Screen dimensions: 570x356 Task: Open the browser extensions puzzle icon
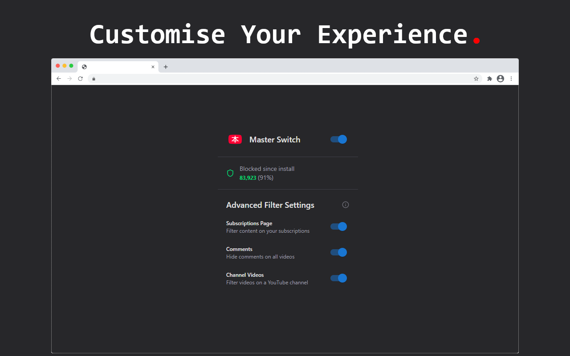click(489, 78)
